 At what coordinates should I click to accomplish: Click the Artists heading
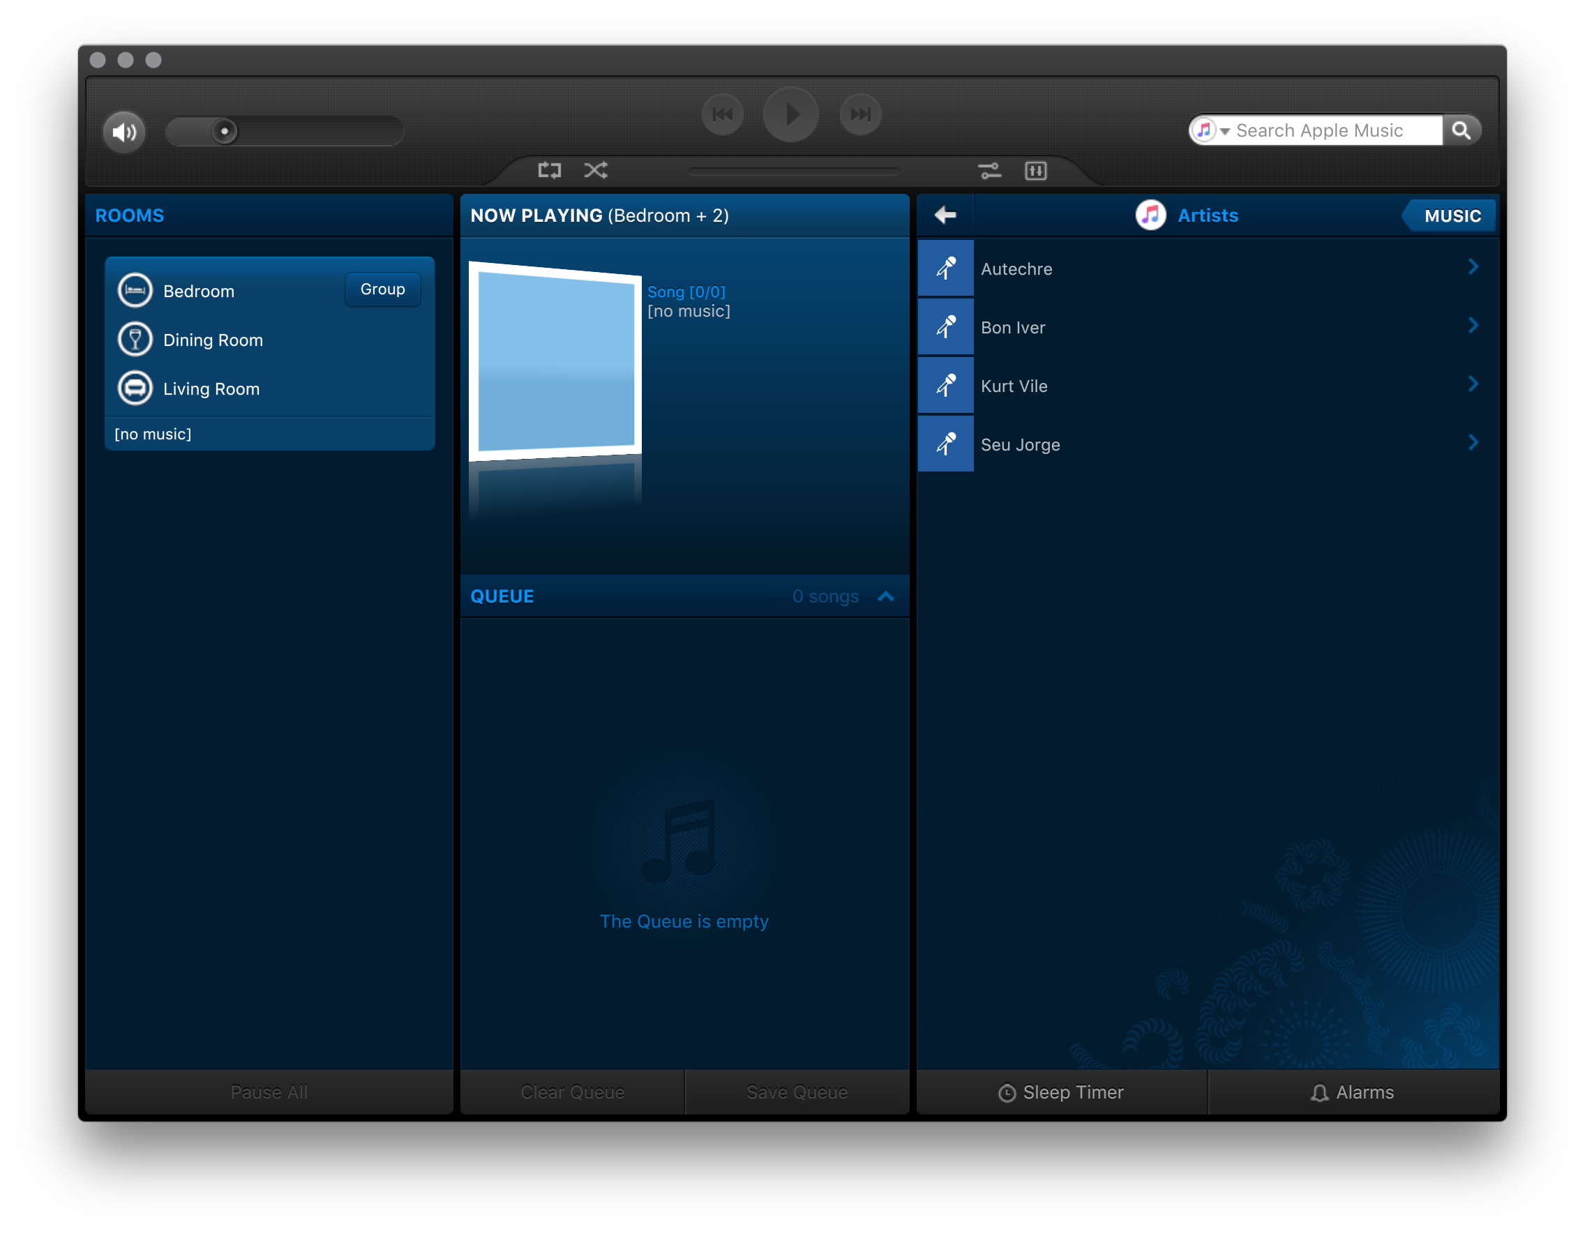(x=1208, y=215)
